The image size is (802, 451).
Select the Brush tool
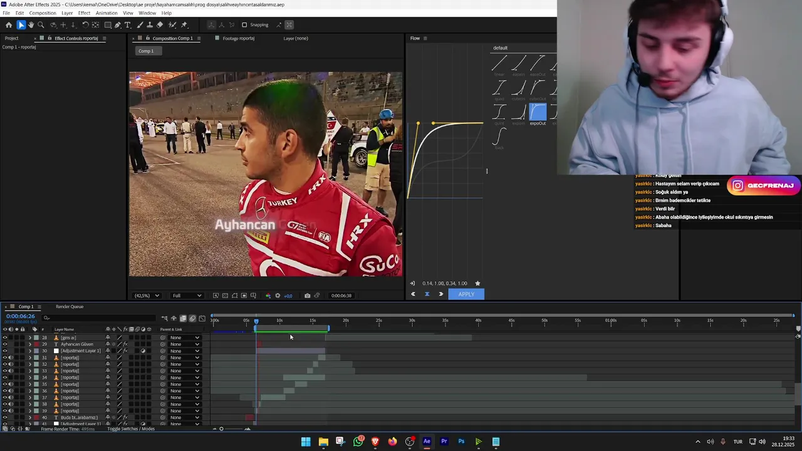[x=140, y=25]
